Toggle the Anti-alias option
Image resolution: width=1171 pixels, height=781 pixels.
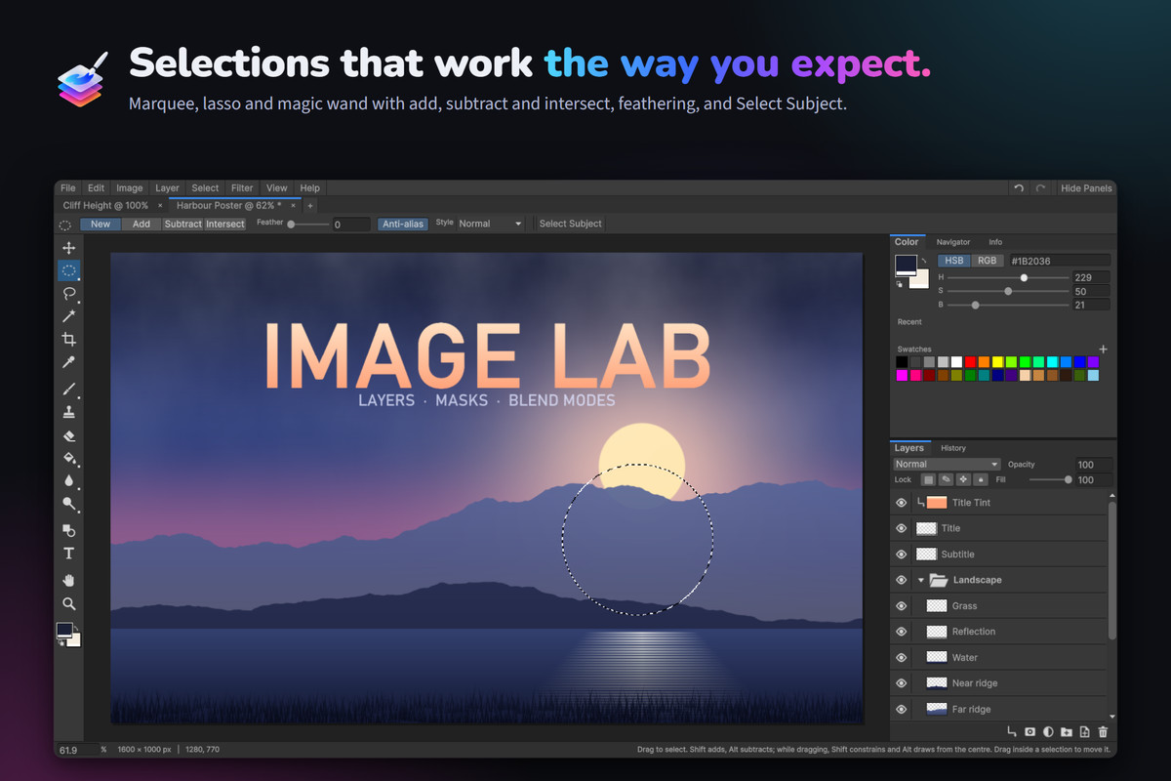pos(403,224)
